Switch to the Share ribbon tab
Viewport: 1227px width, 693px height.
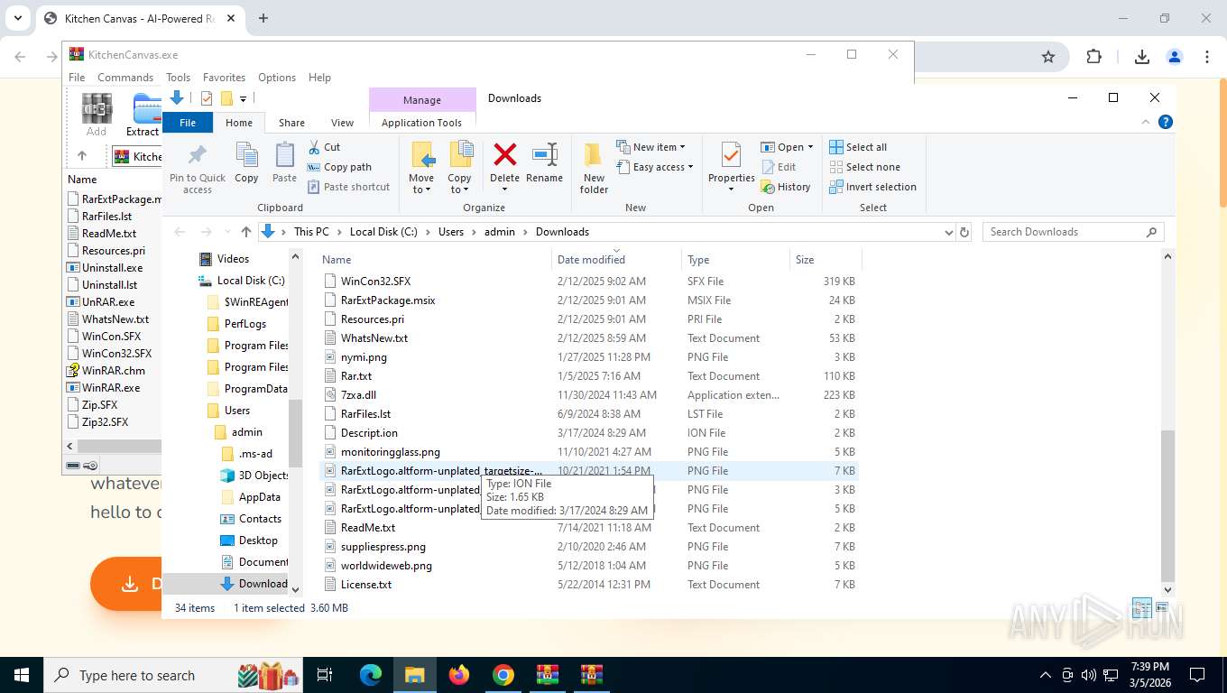[291, 123]
